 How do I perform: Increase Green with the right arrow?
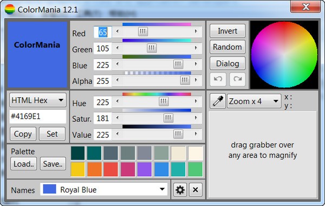[196, 48]
